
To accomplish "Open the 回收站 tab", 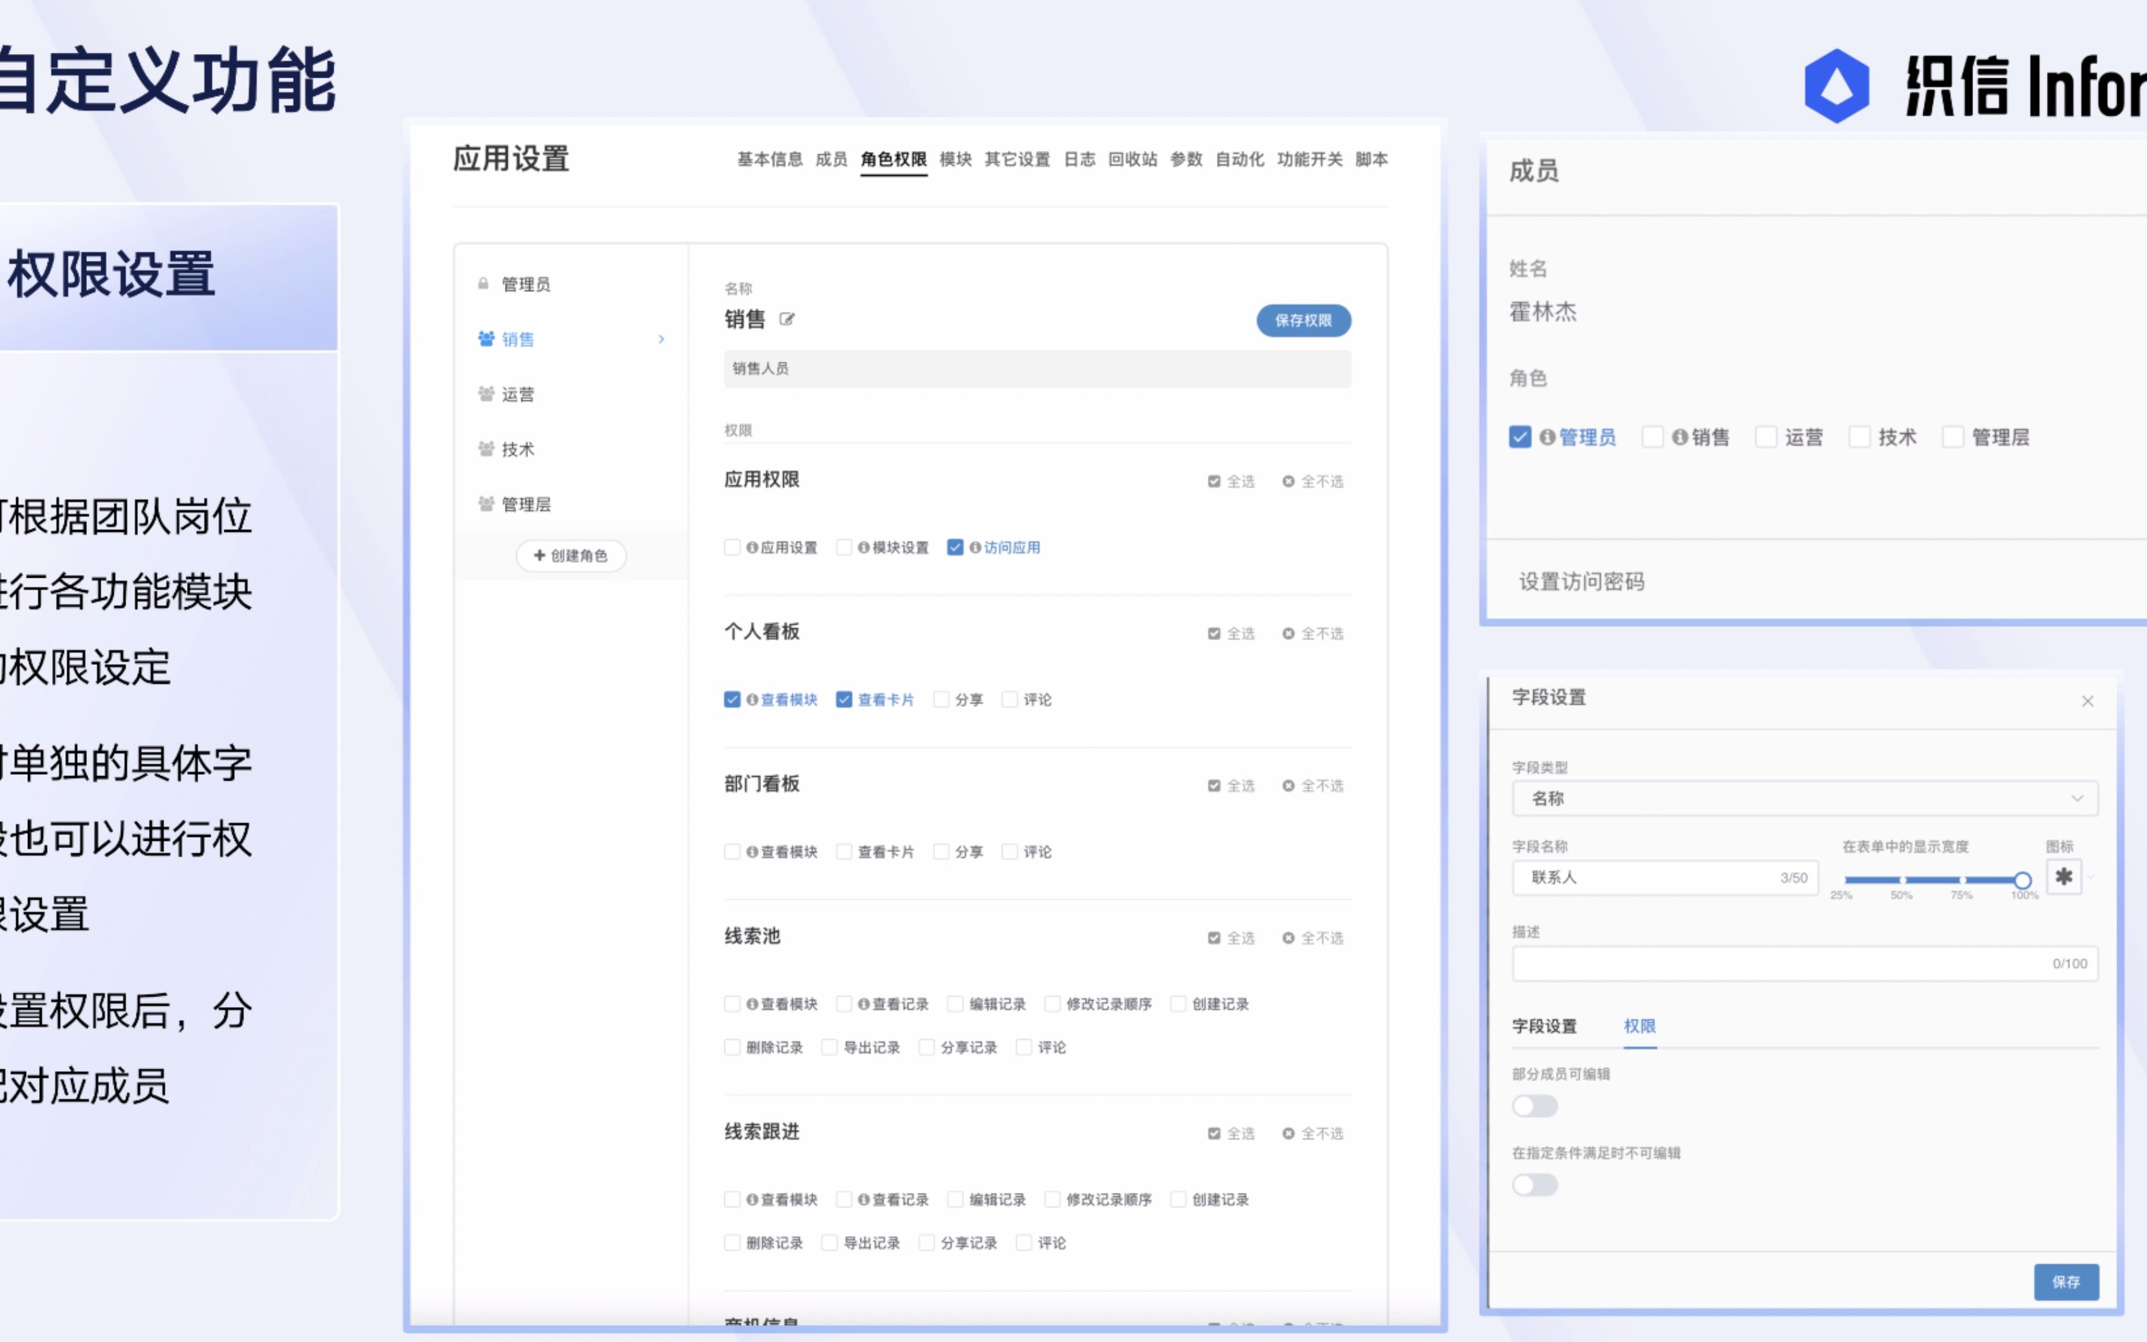I will point(1133,159).
